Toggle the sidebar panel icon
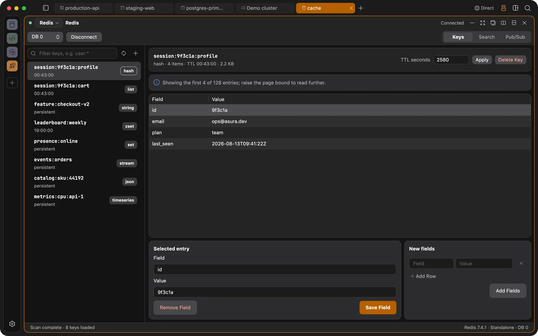The image size is (538, 336). click(46, 8)
